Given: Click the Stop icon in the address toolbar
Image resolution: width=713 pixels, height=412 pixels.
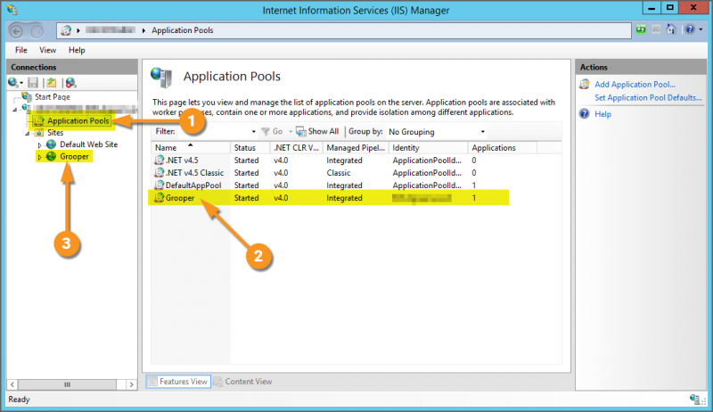Looking at the screenshot, I should (x=656, y=29).
